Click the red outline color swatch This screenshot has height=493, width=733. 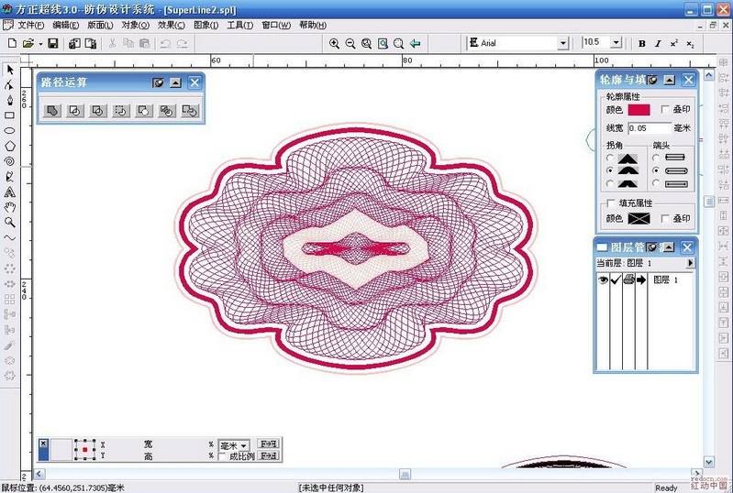pos(639,110)
